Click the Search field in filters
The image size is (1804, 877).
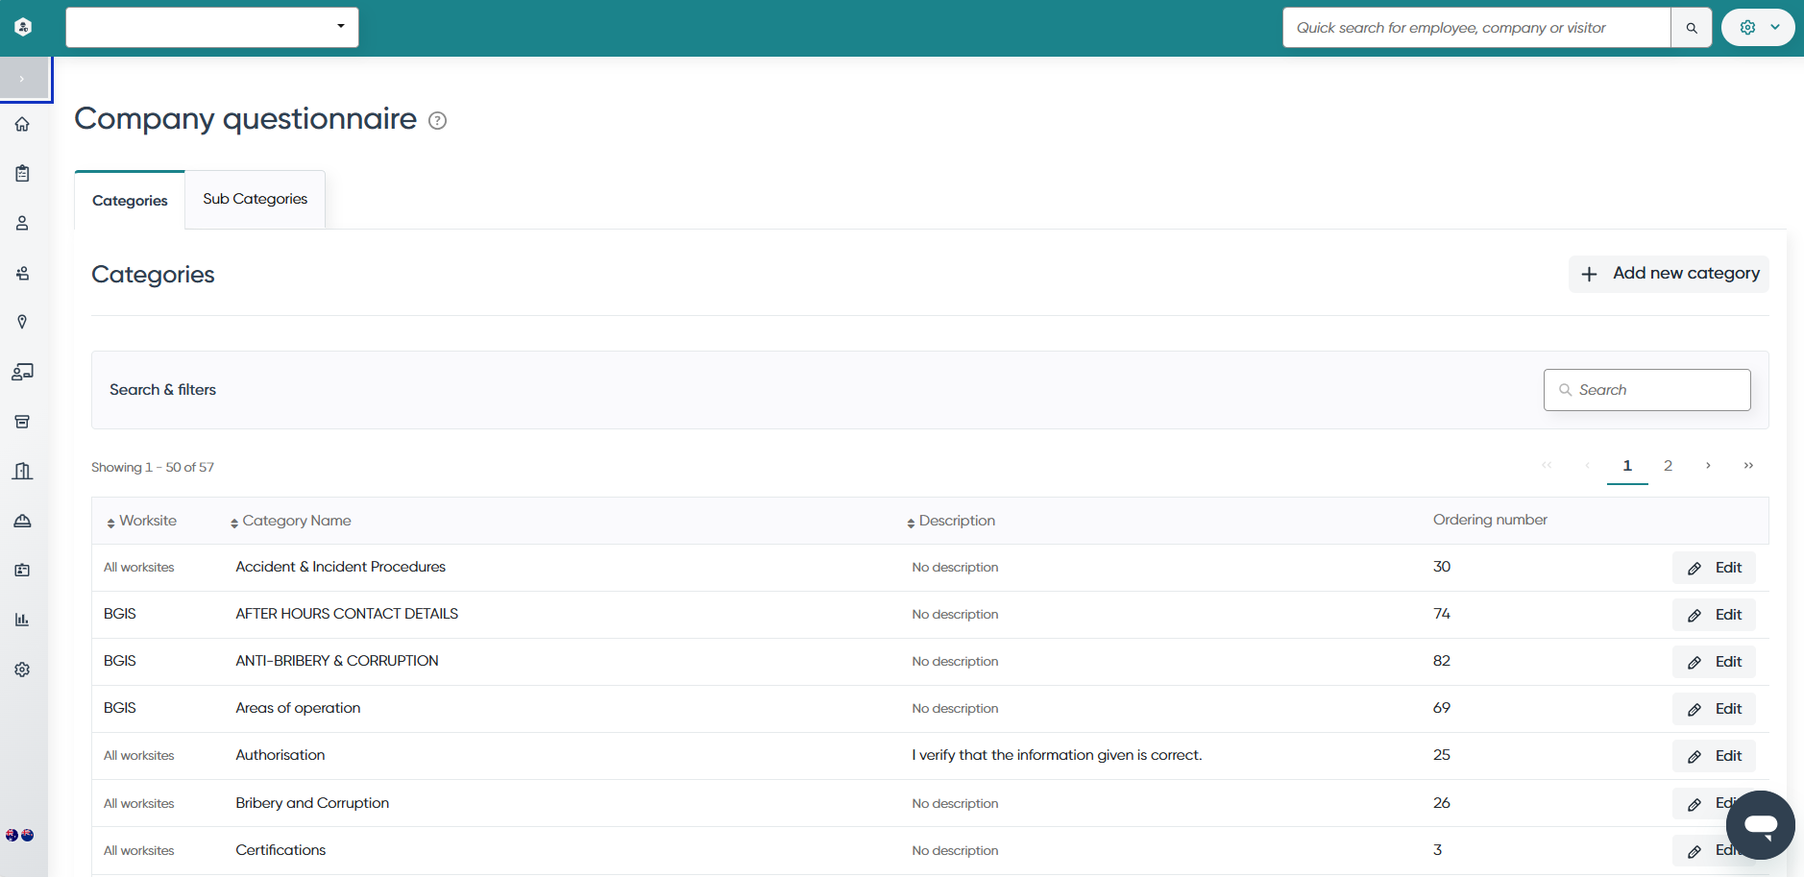pyautogui.click(x=1646, y=390)
